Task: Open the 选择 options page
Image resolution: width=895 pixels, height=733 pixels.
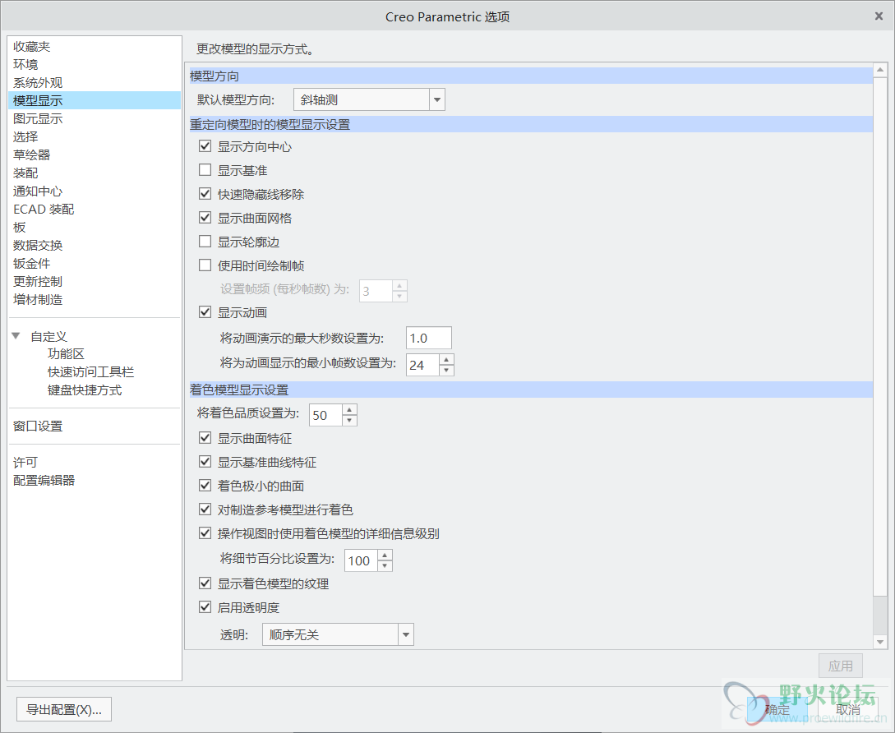Action: (25, 137)
